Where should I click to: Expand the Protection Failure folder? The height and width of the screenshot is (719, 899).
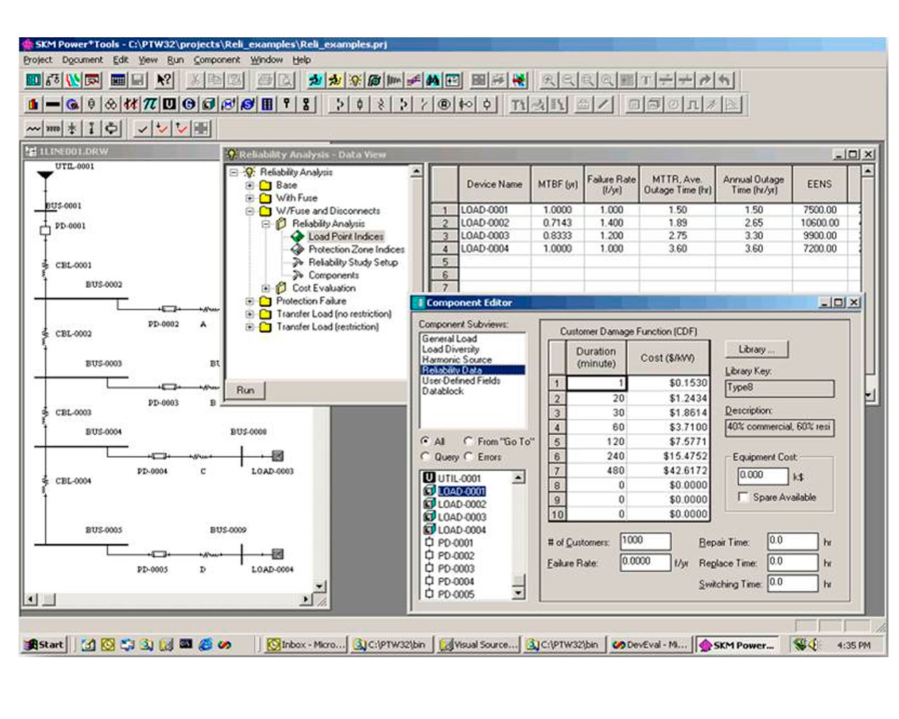pos(249,301)
